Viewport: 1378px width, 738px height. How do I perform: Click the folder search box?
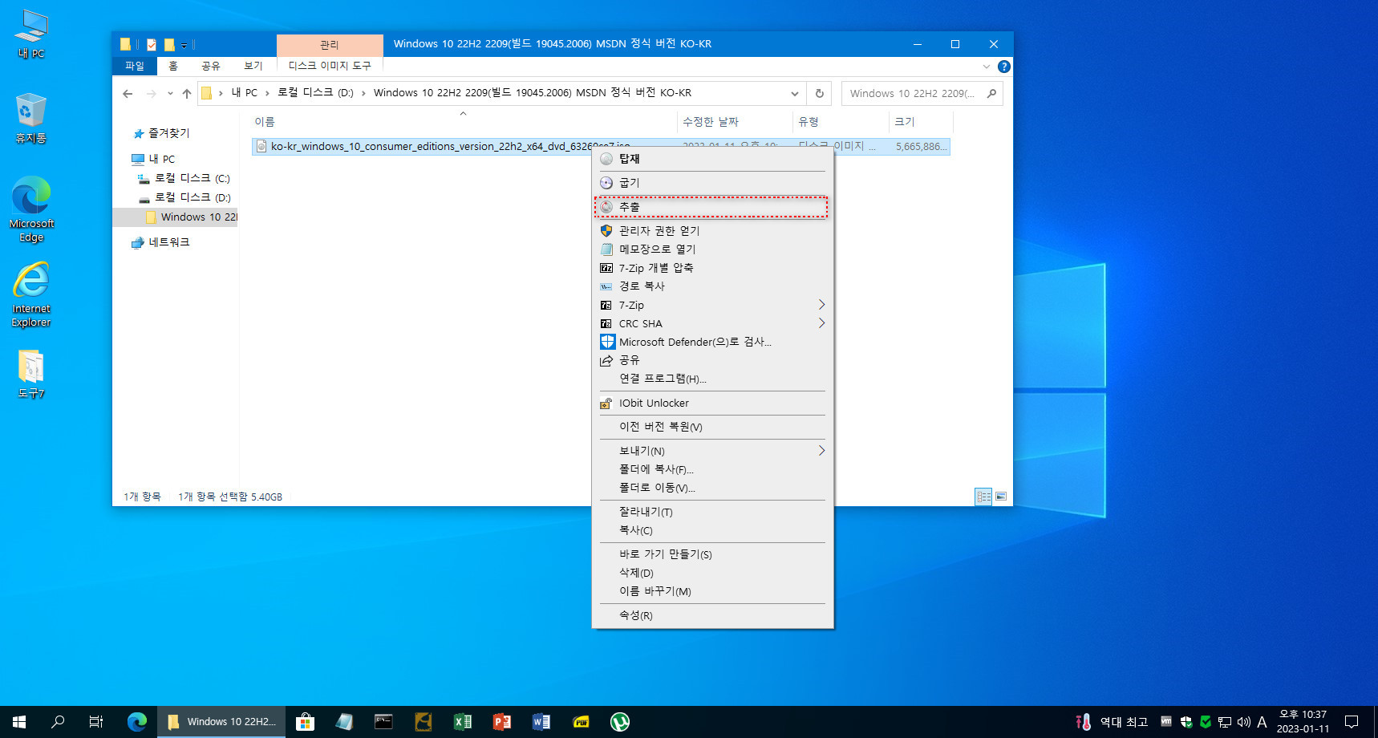(922, 93)
